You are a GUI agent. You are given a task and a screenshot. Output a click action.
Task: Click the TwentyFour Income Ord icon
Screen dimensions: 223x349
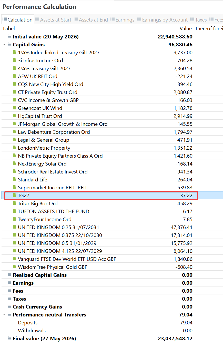point(15,219)
